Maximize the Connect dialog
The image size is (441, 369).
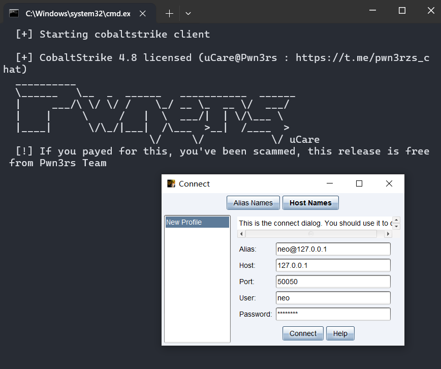[359, 183]
